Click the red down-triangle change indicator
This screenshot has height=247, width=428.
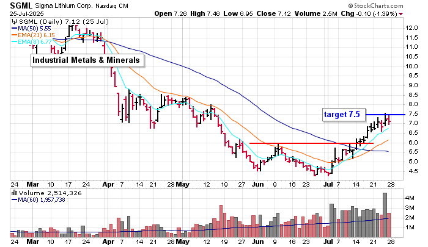(400, 14)
